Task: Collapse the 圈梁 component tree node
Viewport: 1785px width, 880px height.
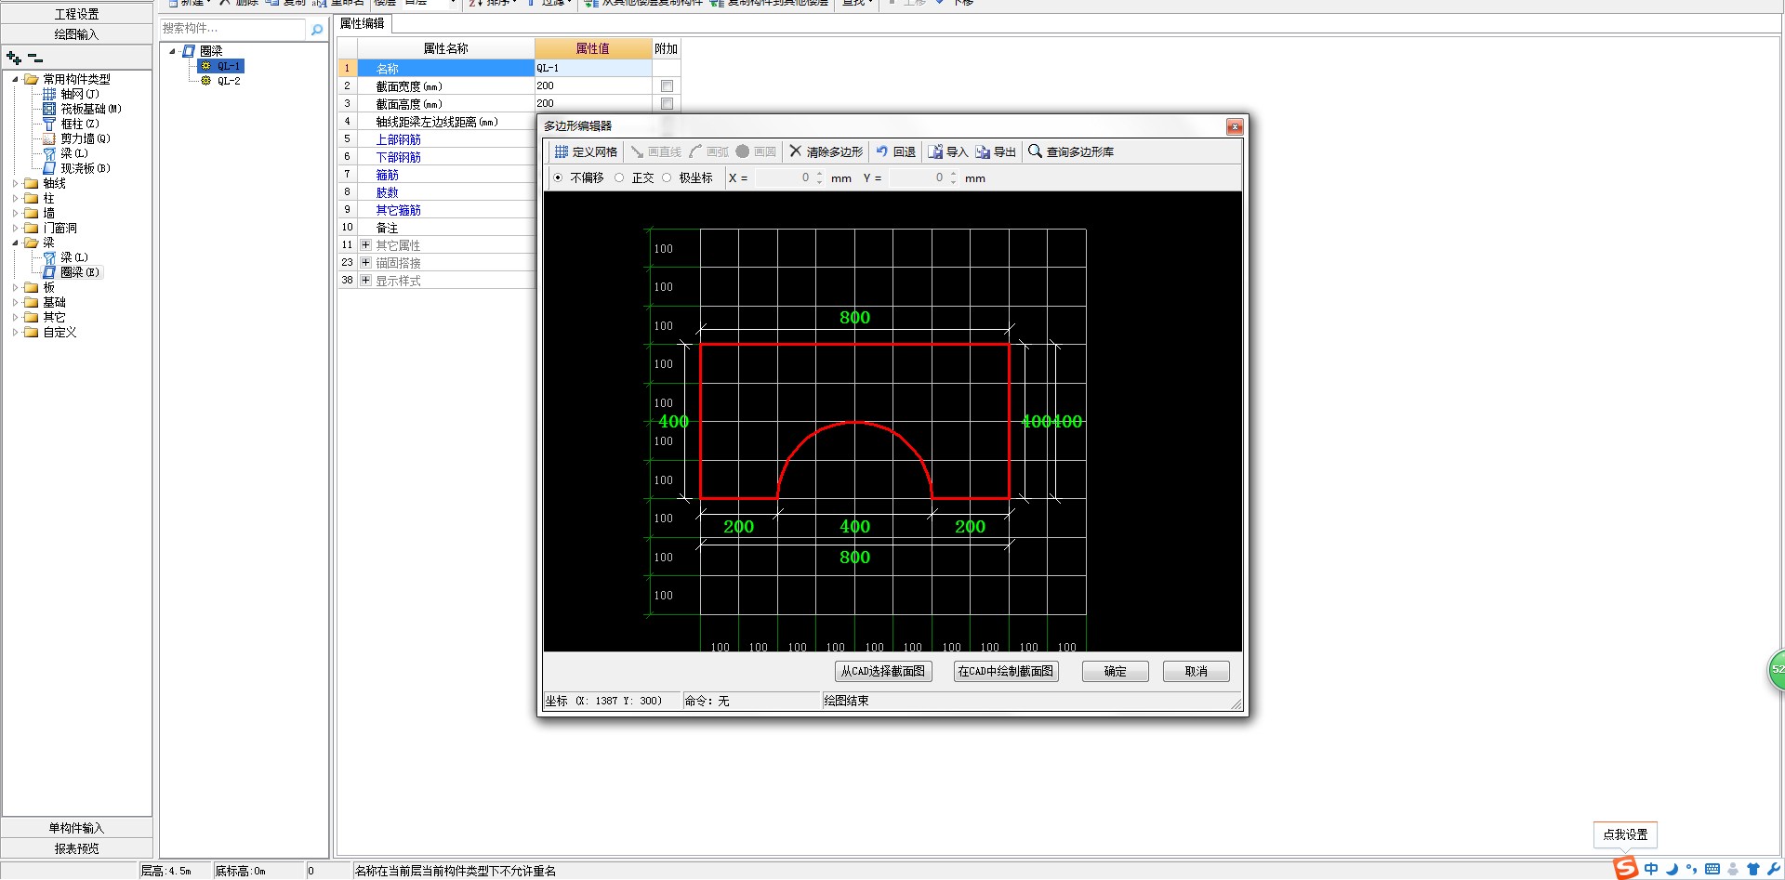Action: coord(173,51)
